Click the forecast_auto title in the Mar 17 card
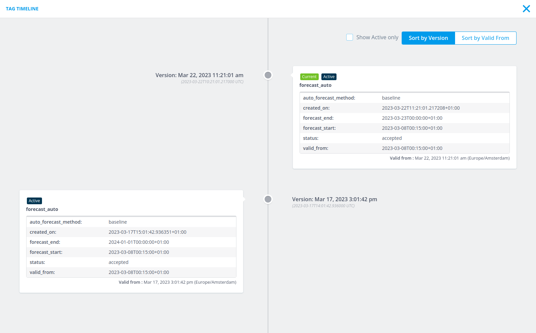536x333 pixels. (42, 209)
